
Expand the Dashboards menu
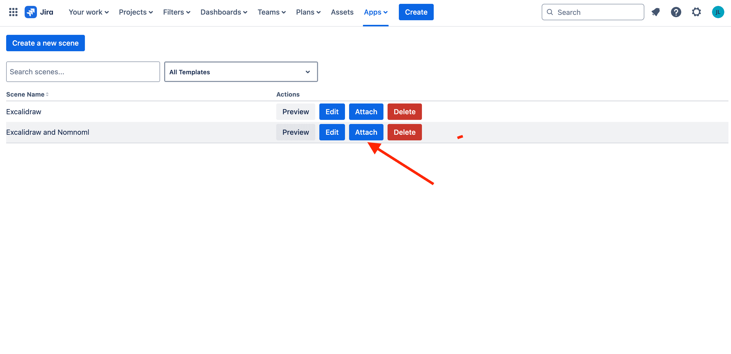pos(224,12)
